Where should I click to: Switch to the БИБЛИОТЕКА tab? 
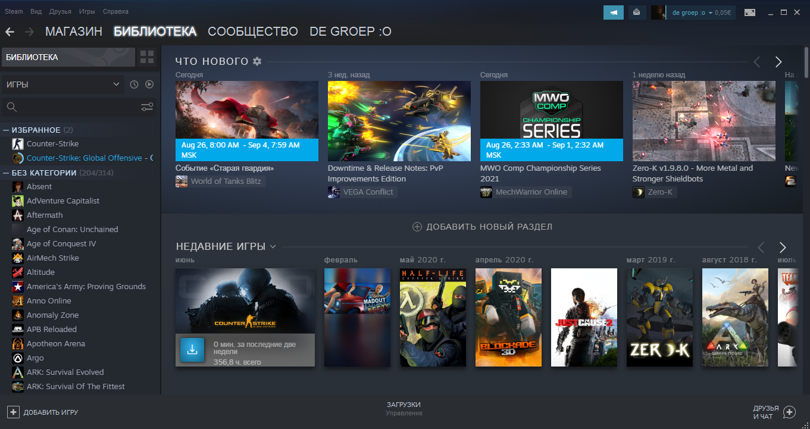[x=155, y=32]
